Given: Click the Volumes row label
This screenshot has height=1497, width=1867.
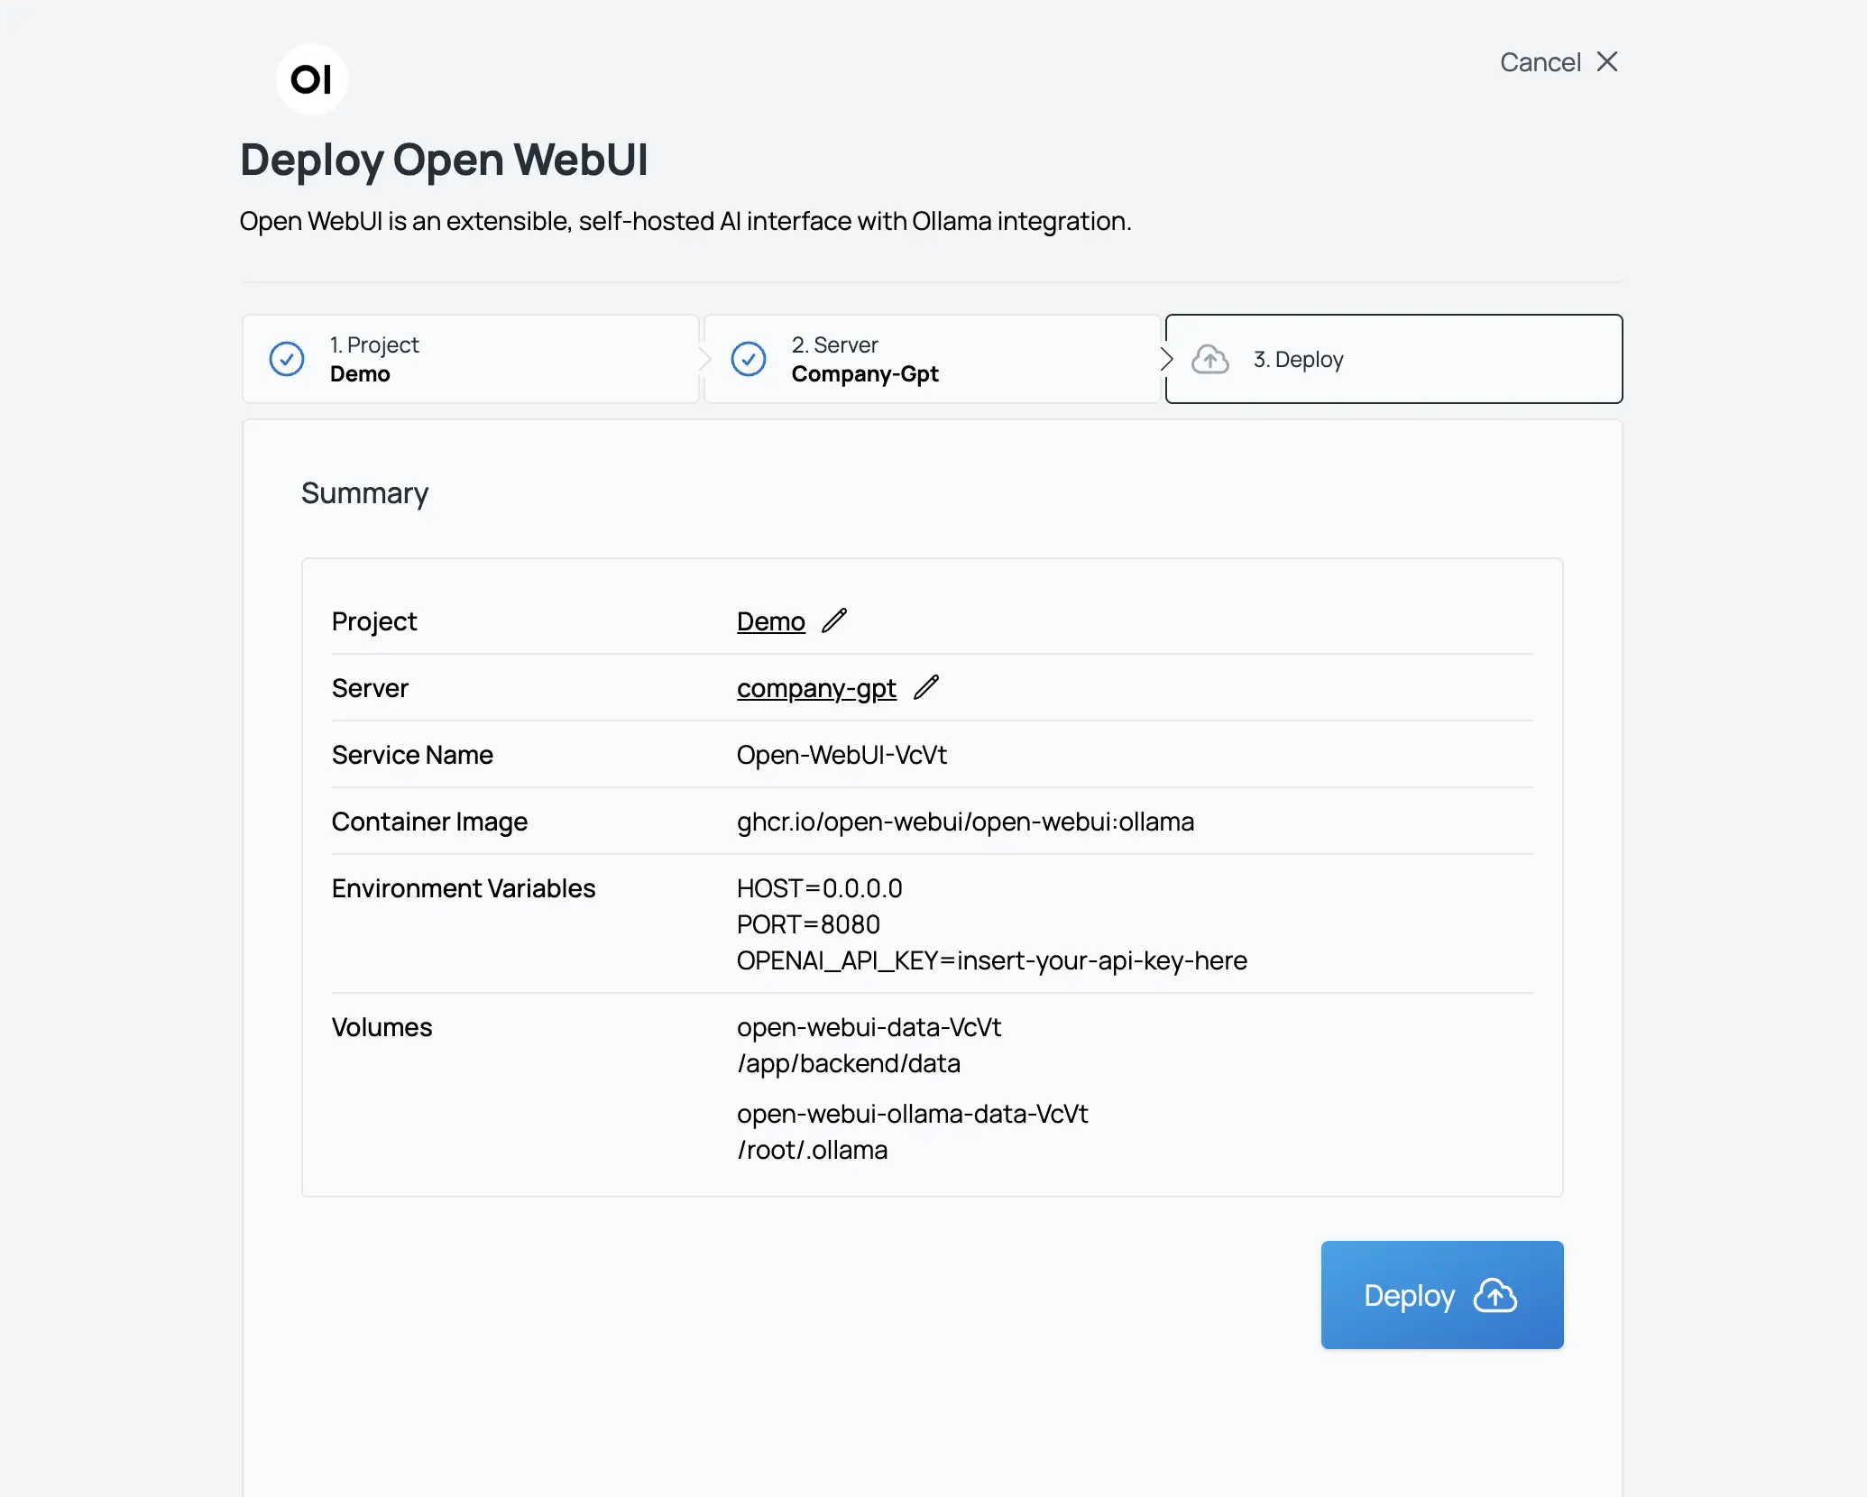Looking at the screenshot, I should (382, 1027).
